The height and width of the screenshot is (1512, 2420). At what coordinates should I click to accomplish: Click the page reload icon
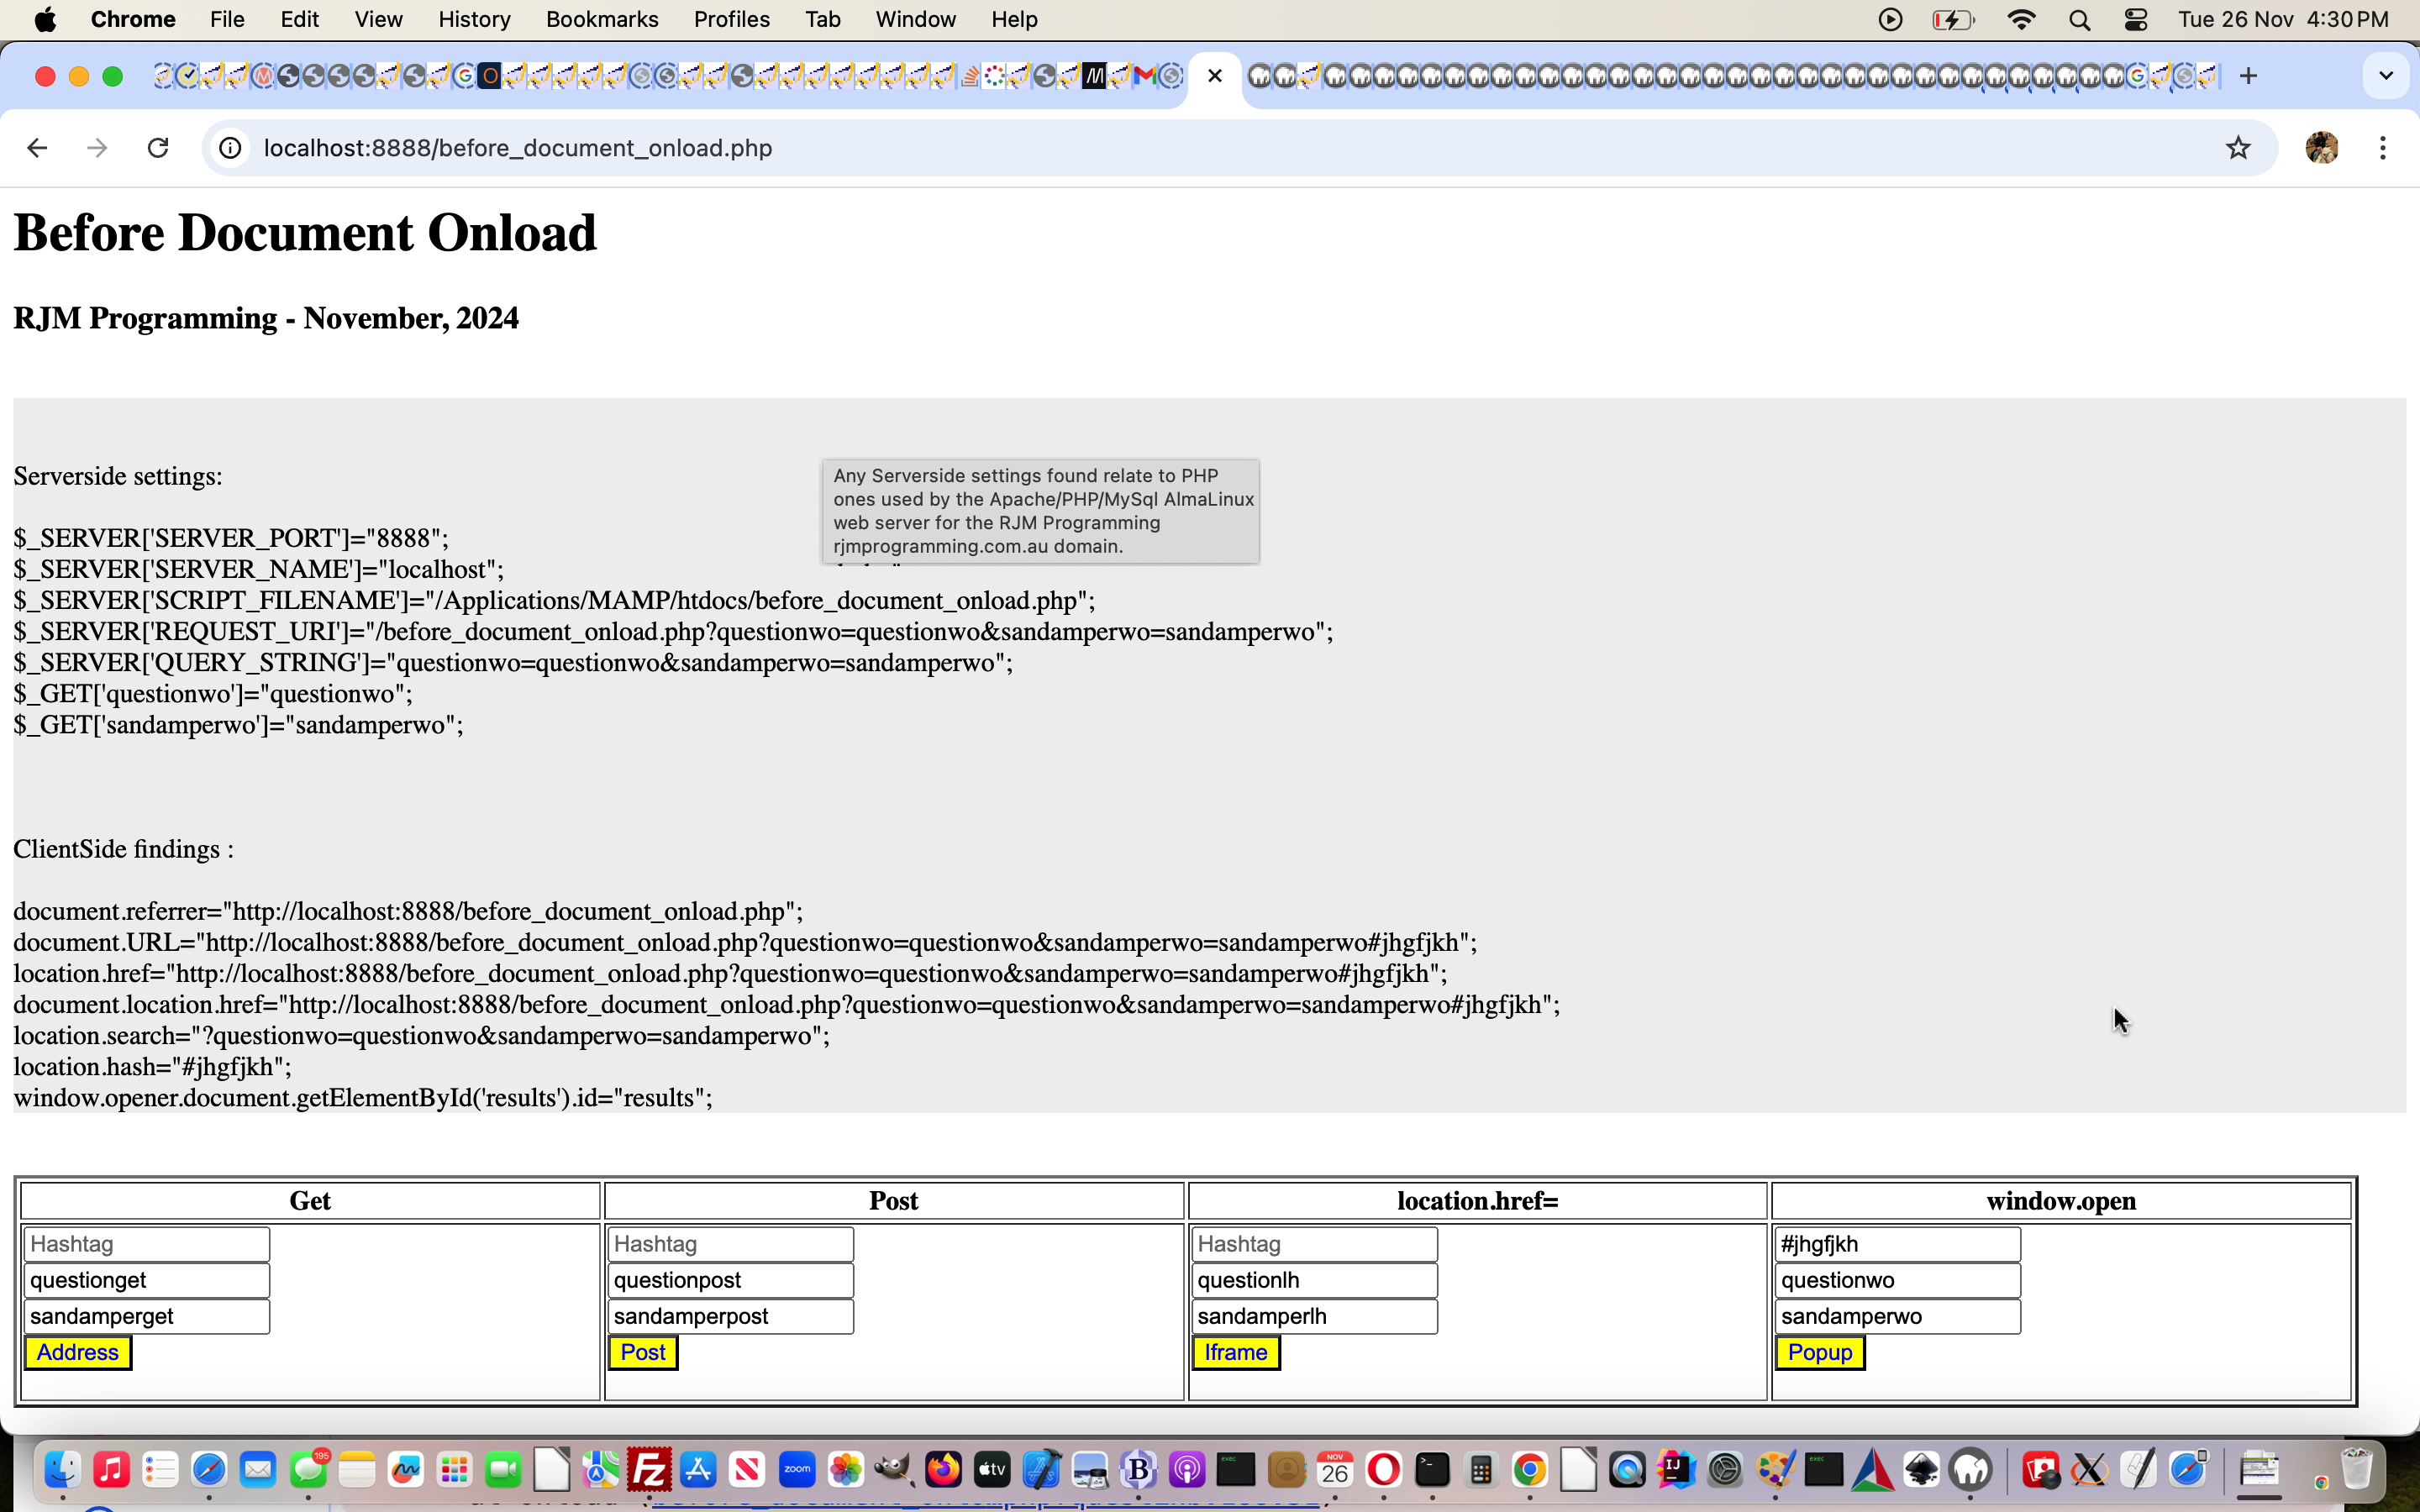[159, 148]
